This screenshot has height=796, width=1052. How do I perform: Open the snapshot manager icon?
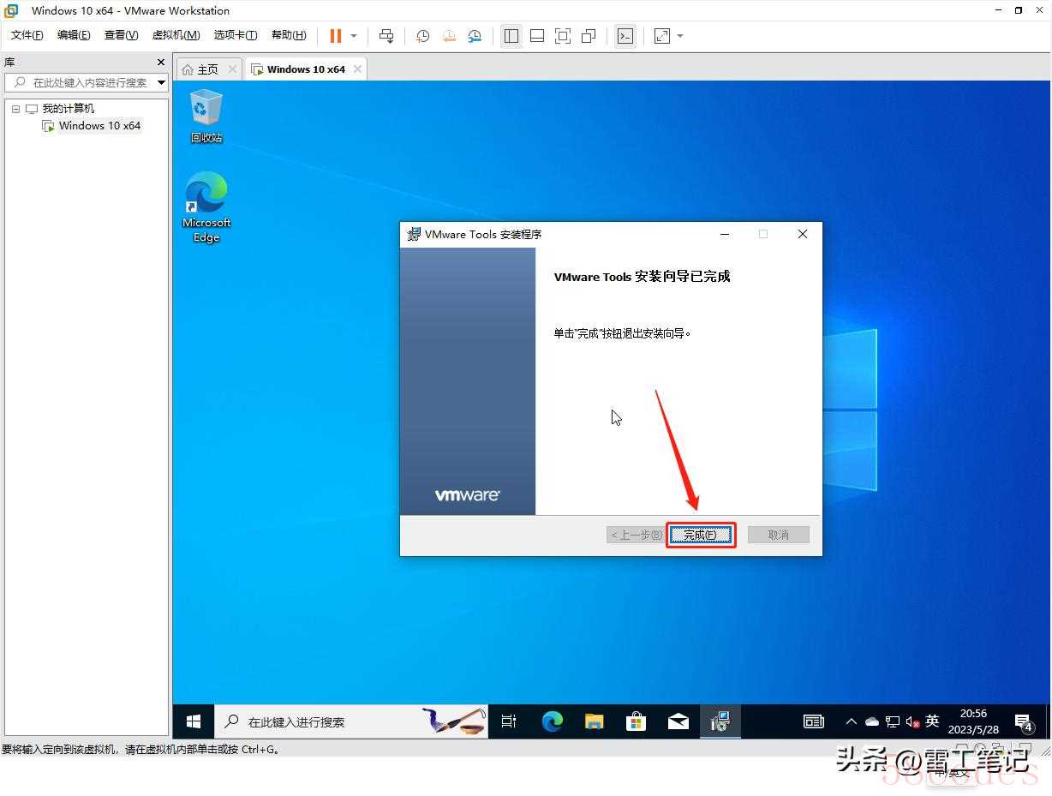(x=475, y=36)
